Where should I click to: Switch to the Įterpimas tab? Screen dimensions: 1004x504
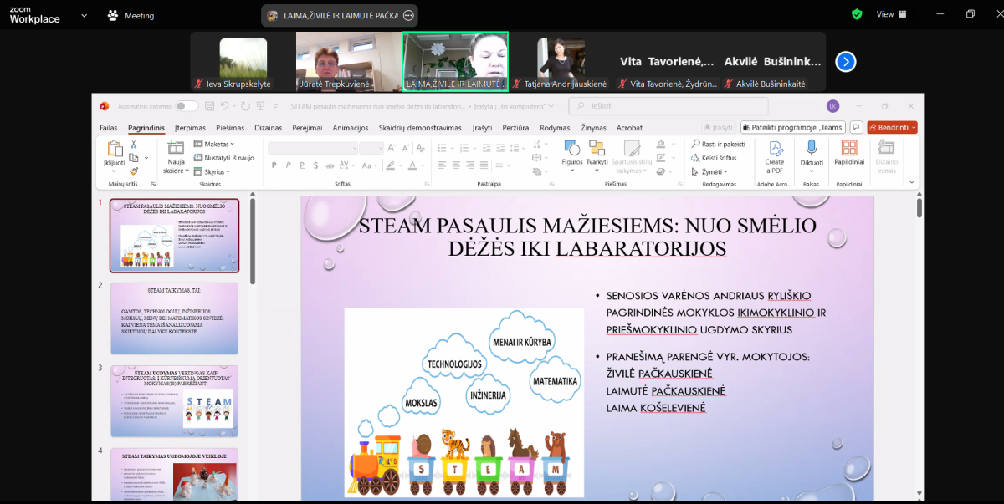(191, 128)
